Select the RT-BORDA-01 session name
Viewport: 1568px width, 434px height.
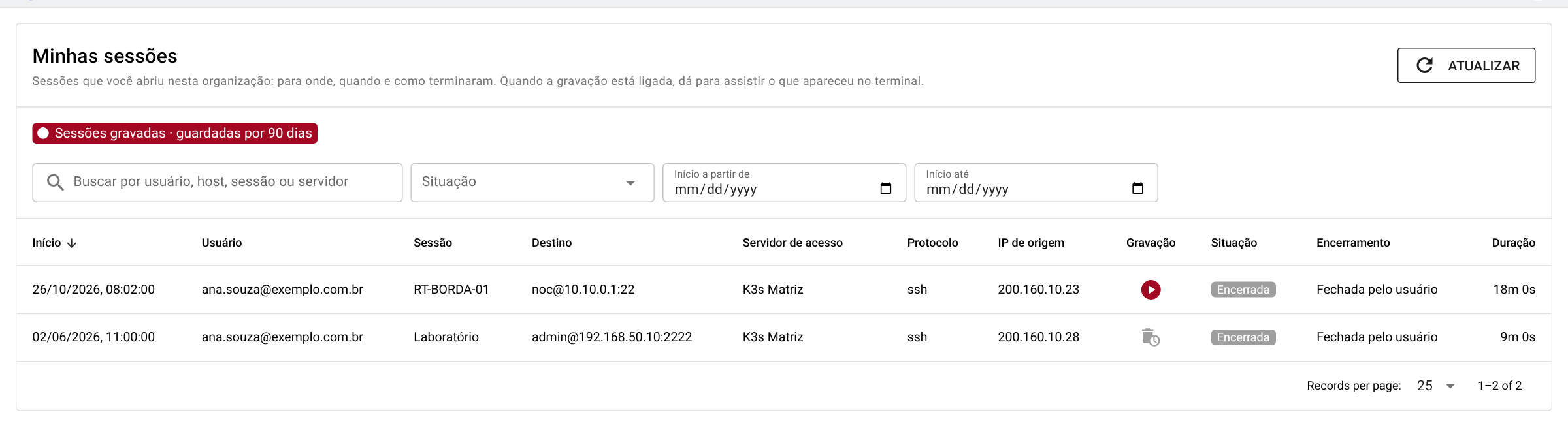(451, 289)
